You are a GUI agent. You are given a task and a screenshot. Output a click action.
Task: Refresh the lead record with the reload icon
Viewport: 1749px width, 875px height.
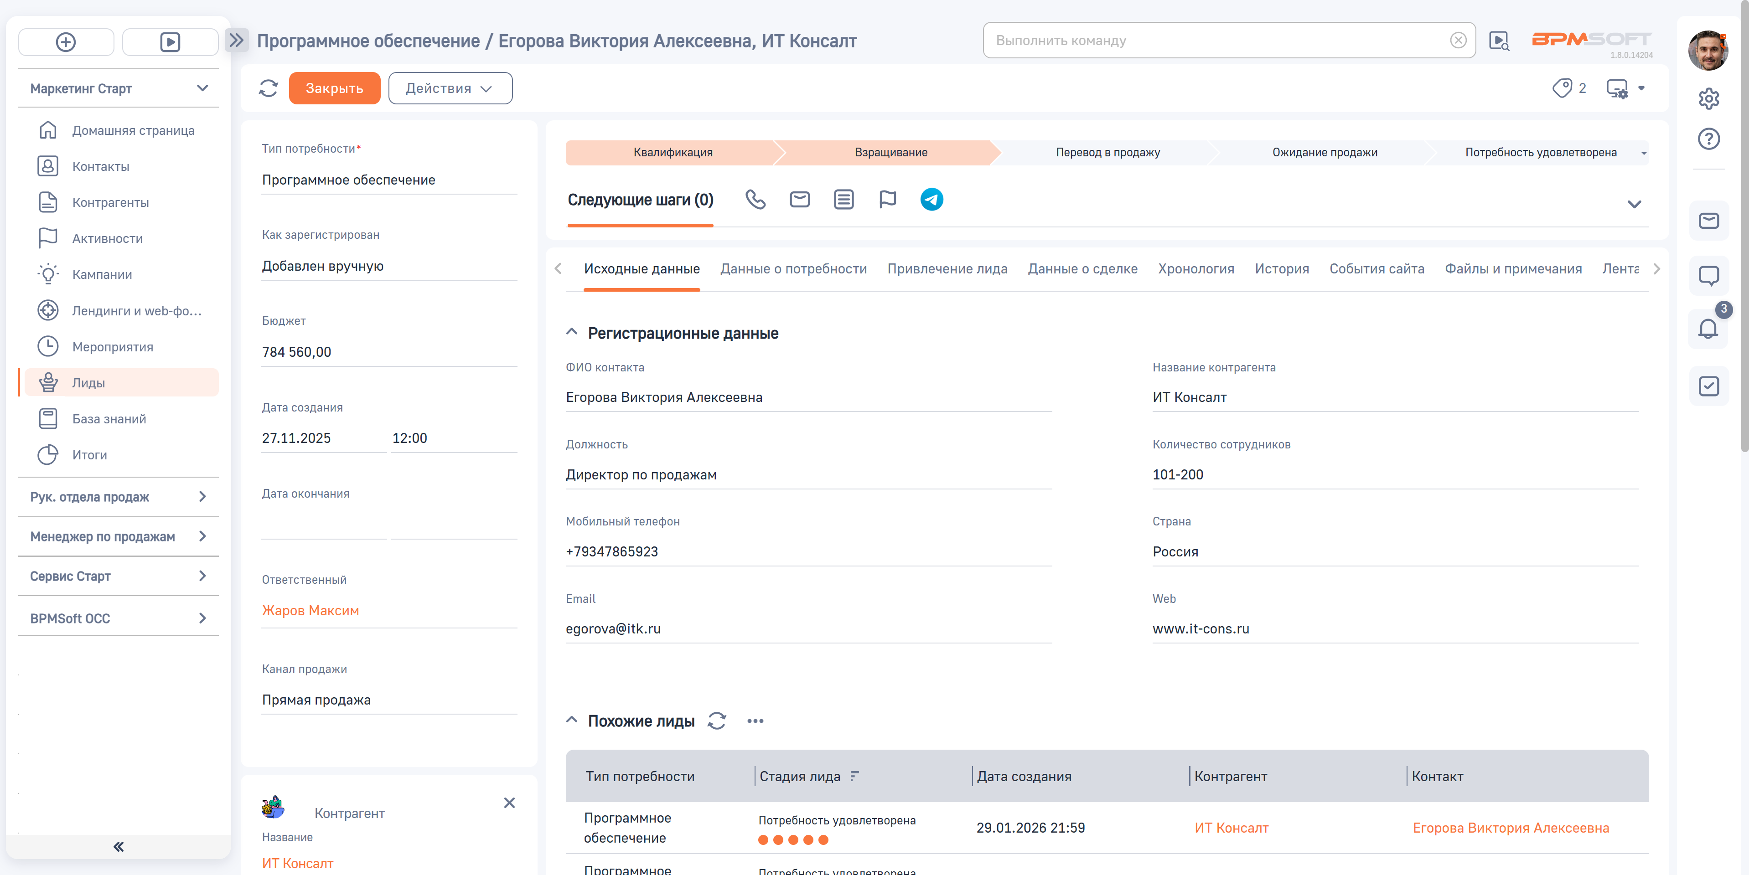pyautogui.click(x=268, y=88)
